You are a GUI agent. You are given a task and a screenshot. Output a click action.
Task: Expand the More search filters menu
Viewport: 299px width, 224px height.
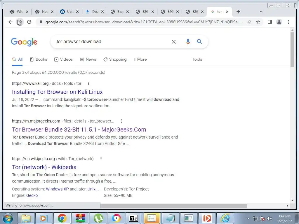140,59
